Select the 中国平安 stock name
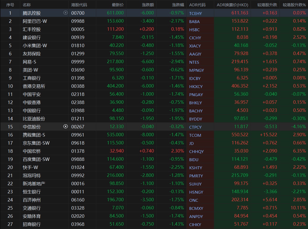Viewport: 308px width, 229px height. click(32, 94)
